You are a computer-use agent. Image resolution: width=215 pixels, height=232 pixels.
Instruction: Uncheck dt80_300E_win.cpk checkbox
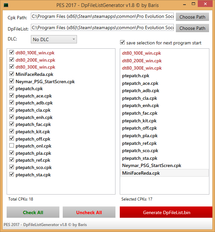coord(12,67)
